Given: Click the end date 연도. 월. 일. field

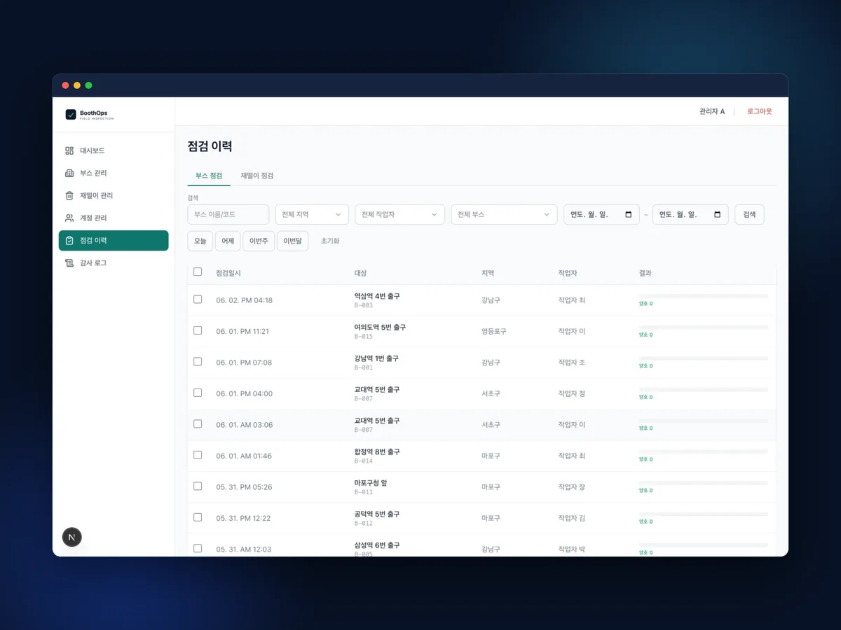Looking at the screenshot, I should pos(690,214).
